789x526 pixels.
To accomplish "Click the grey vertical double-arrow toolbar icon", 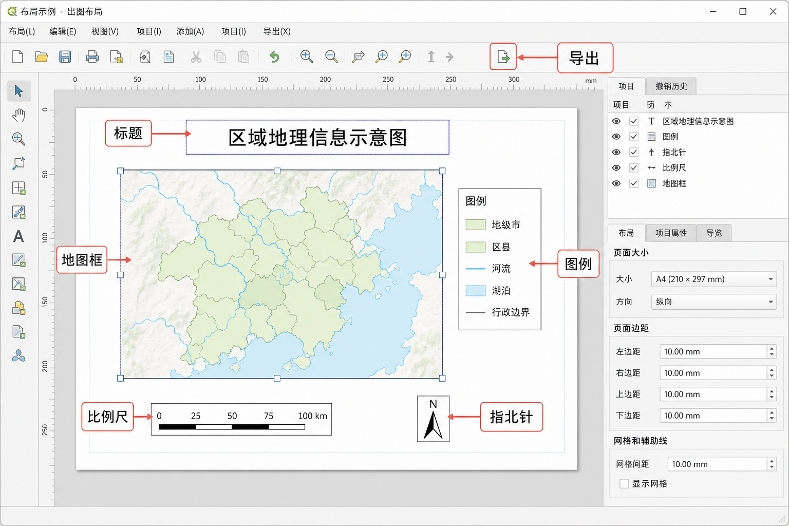I will click(431, 57).
